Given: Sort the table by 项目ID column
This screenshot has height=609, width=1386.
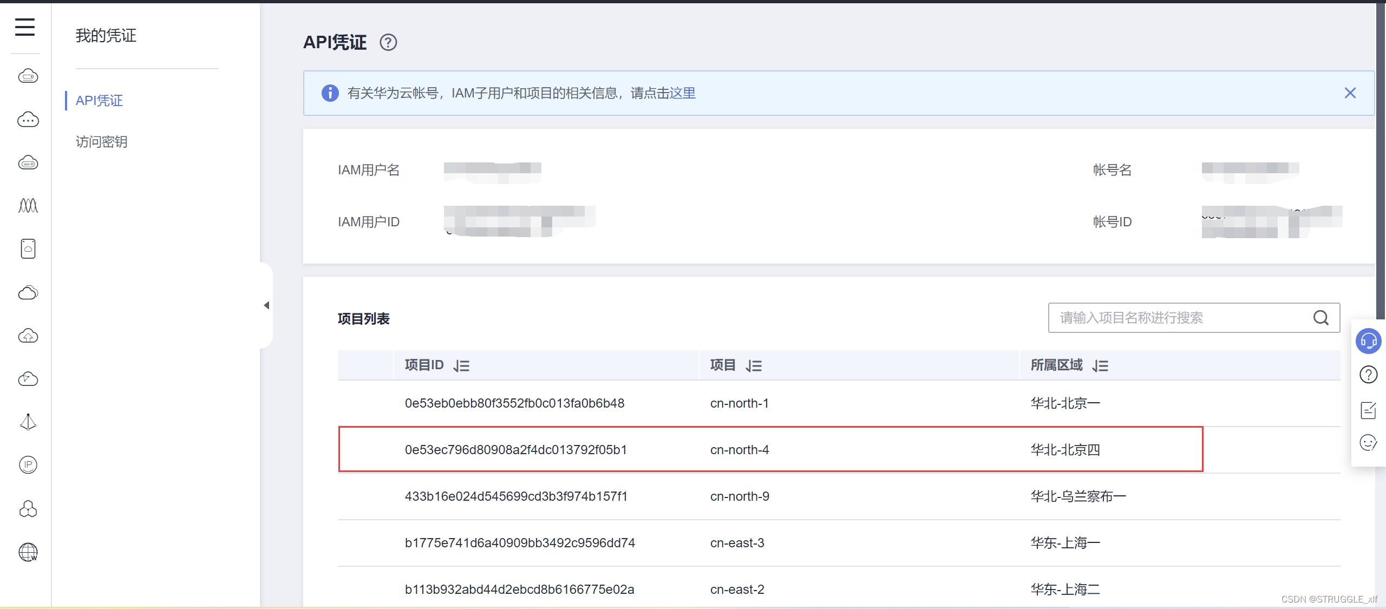Looking at the screenshot, I should (461, 366).
